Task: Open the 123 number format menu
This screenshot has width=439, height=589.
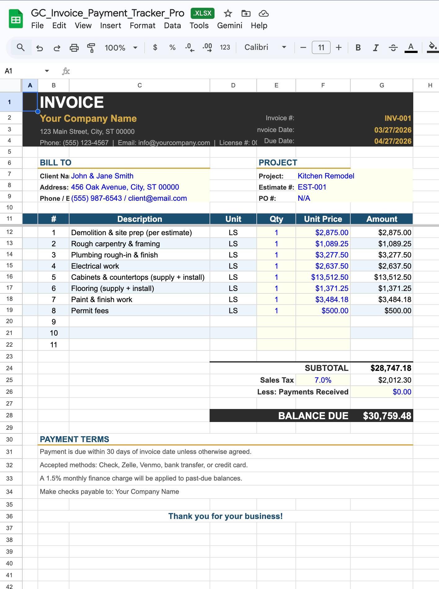Action: pyautogui.click(x=225, y=47)
